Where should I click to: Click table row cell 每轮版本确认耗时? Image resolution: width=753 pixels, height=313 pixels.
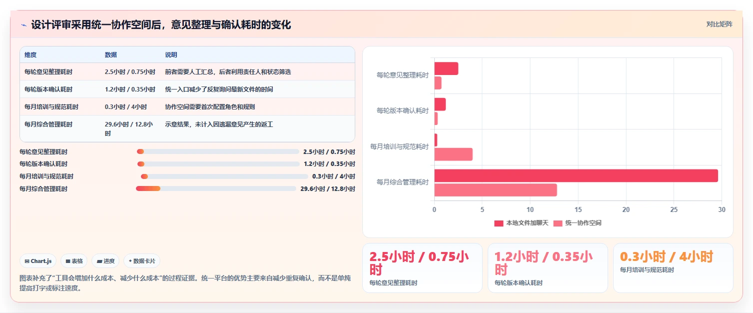click(48, 89)
